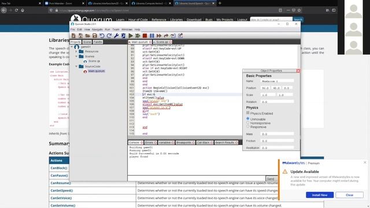
Task: Click the Name field in Object Properties
Action: 277,81
